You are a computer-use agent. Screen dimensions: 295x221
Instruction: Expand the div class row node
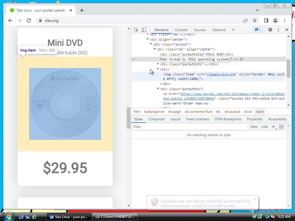[x=147, y=34]
